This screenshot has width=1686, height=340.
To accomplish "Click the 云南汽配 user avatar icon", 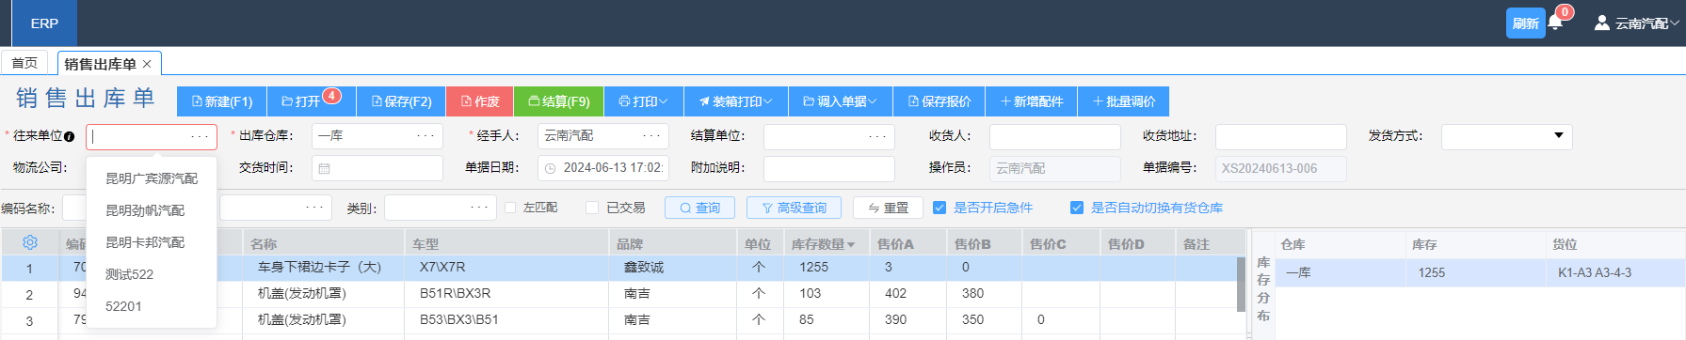I will [1601, 23].
